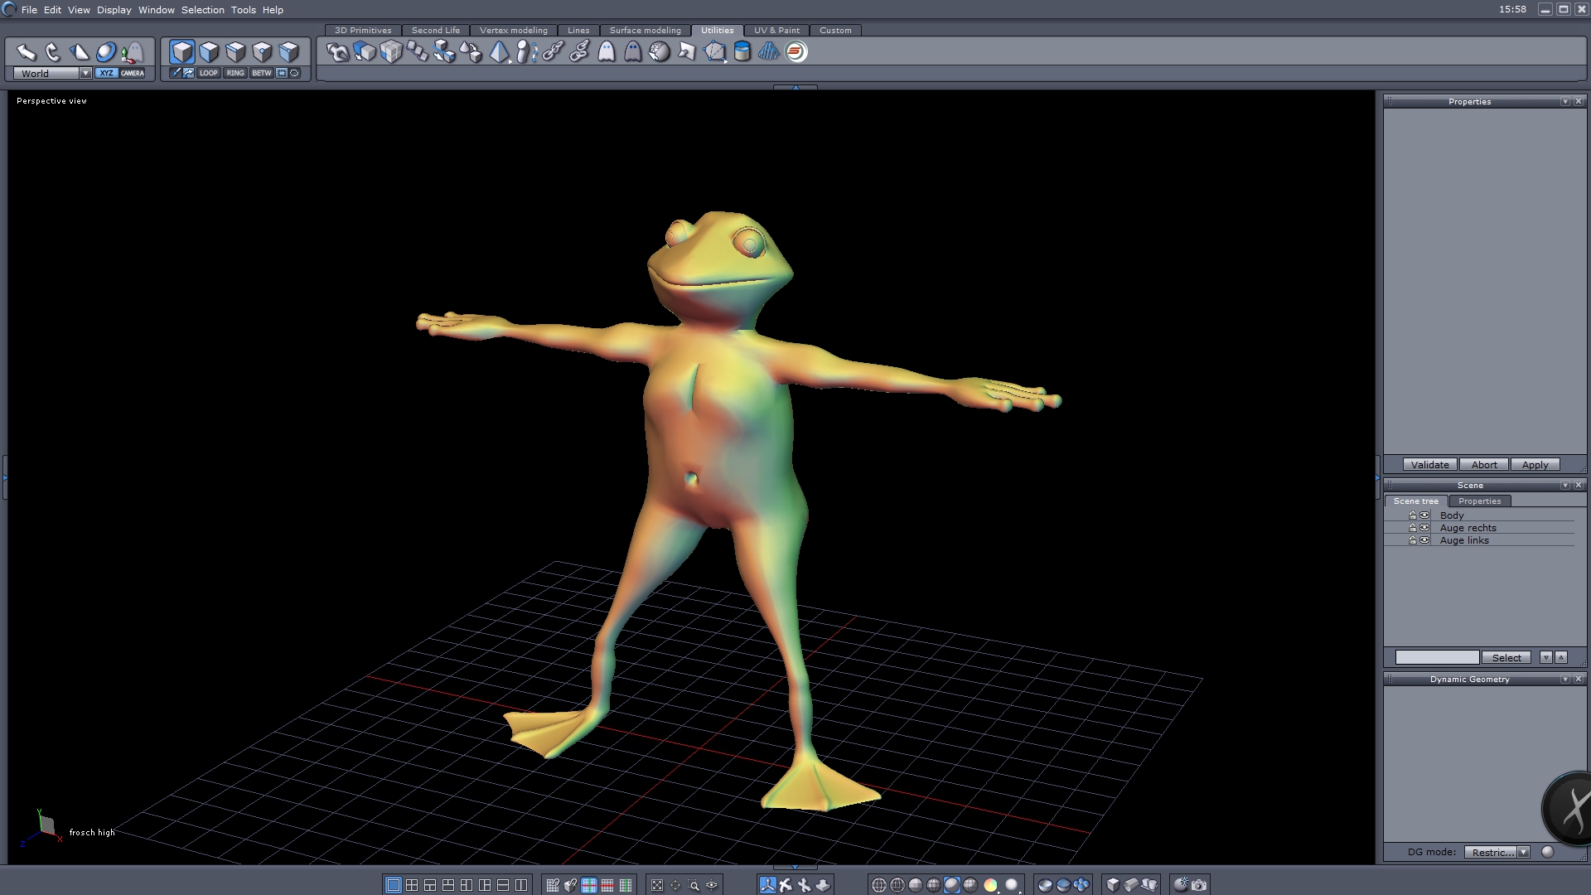
Task: Open the Selection menu
Action: 202,10
